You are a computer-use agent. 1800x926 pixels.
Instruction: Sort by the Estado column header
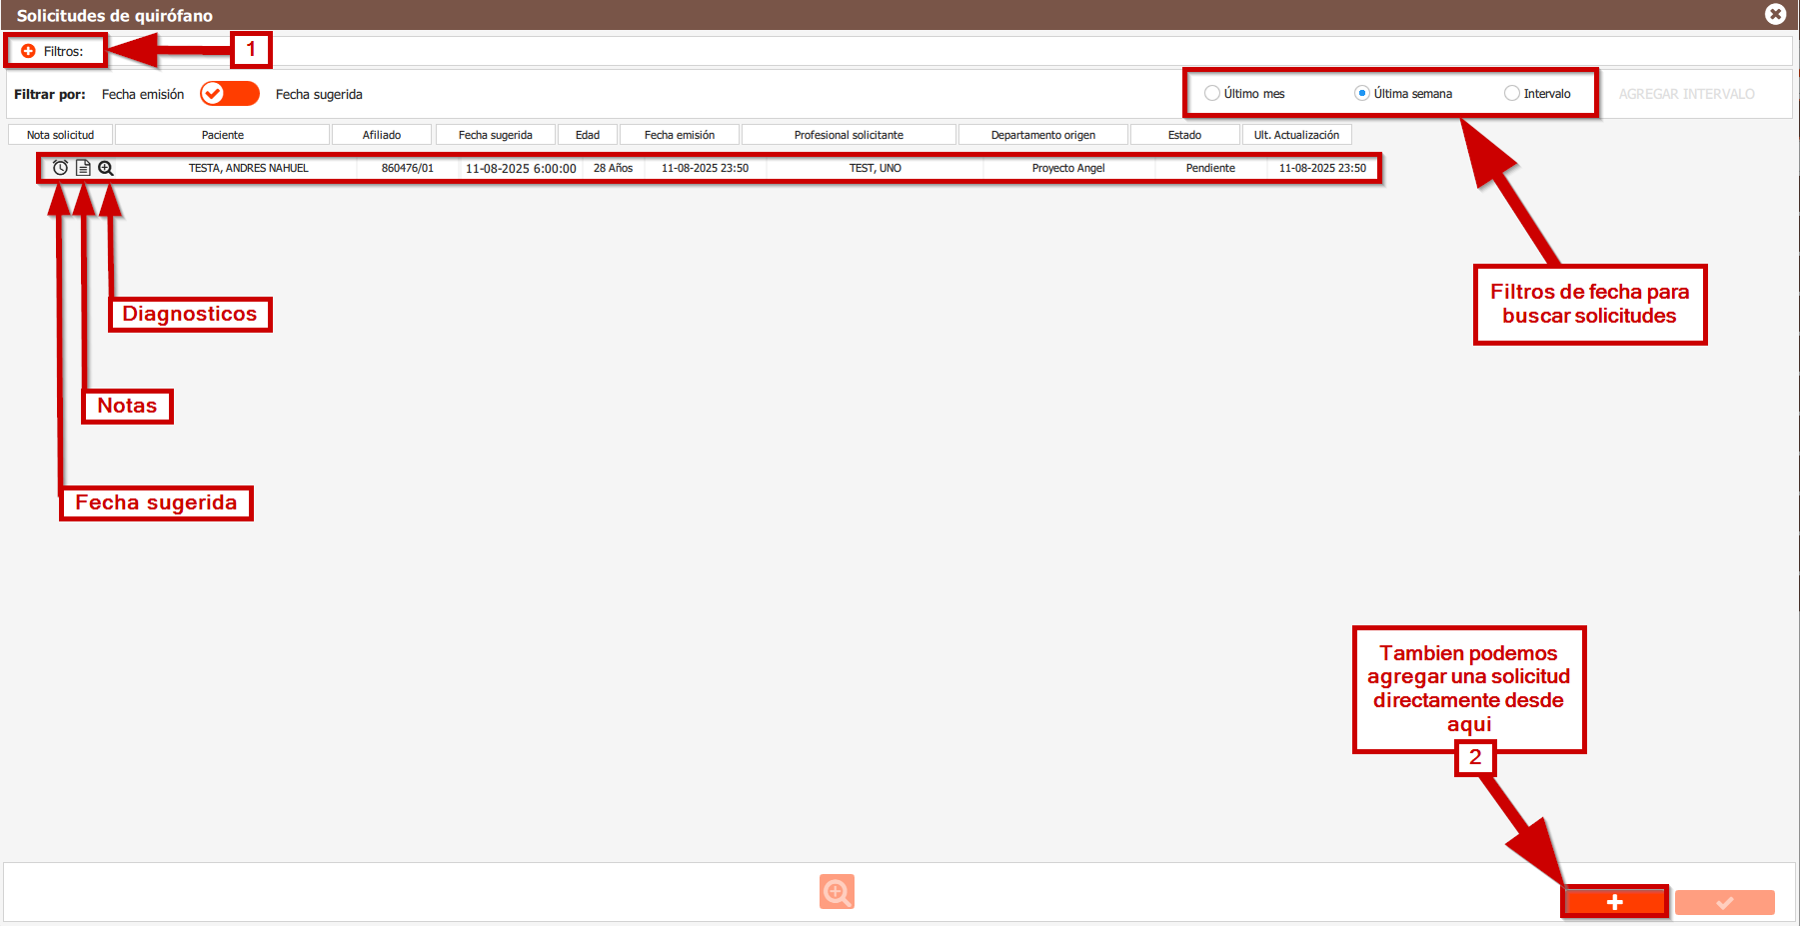pyautogui.click(x=1184, y=135)
